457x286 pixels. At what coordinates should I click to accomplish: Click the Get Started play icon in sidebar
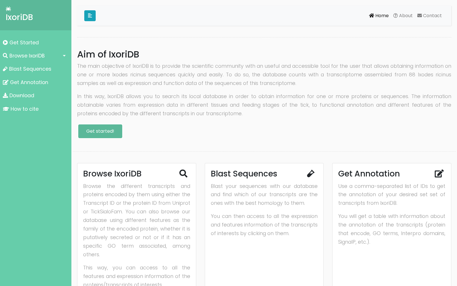[5, 43]
